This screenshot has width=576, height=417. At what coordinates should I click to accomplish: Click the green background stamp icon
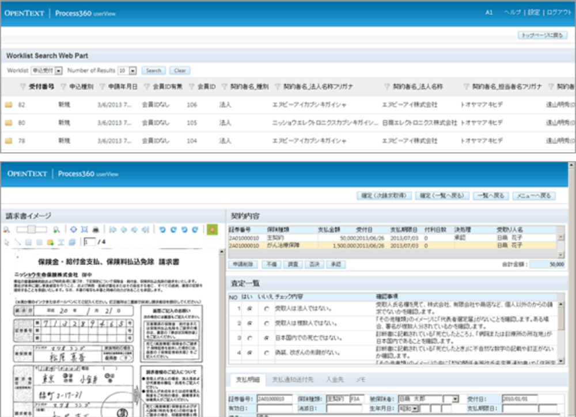(212, 230)
